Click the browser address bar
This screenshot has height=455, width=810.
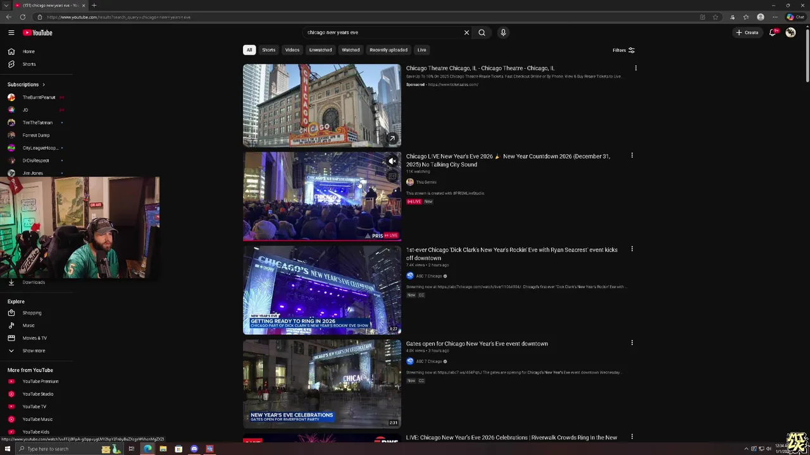(367, 17)
